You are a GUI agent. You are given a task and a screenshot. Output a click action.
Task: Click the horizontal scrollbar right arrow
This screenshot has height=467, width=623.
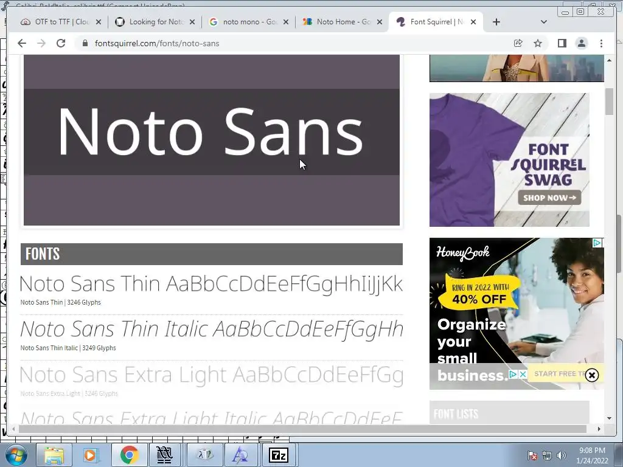(x=599, y=429)
